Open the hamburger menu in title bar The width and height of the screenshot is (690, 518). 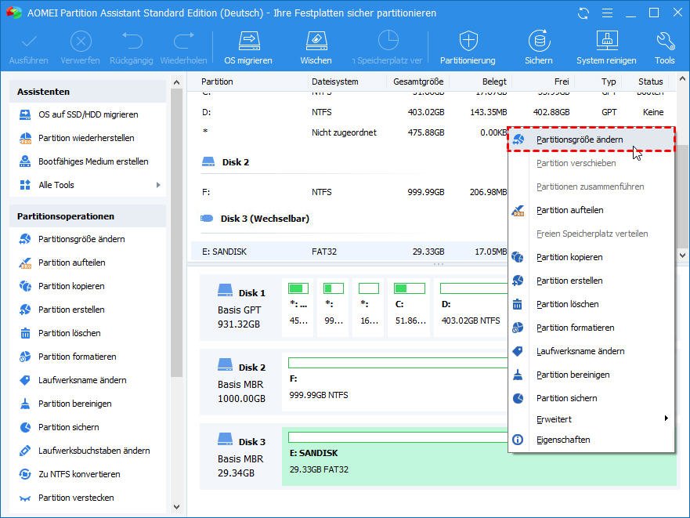click(606, 13)
